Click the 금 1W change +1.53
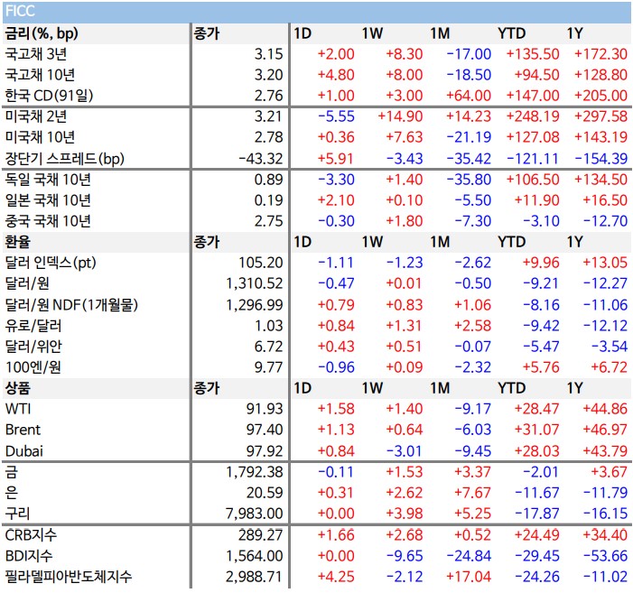 click(405, 472)
